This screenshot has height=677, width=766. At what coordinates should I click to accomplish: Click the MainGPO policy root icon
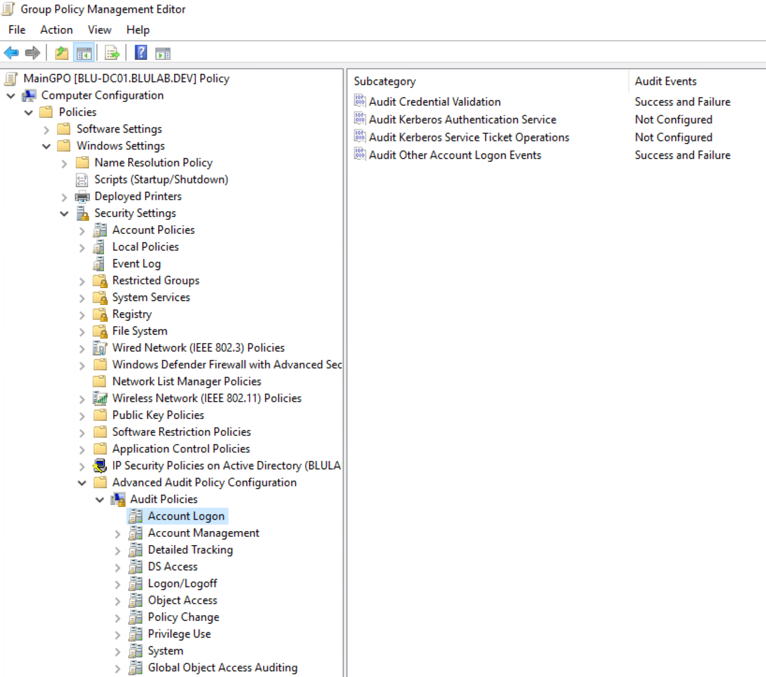click(x=10, y=78)
